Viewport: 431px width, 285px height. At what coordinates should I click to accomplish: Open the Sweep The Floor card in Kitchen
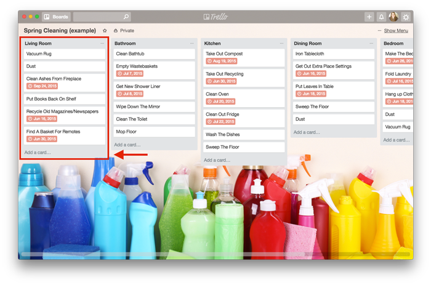tap(244, 147)
